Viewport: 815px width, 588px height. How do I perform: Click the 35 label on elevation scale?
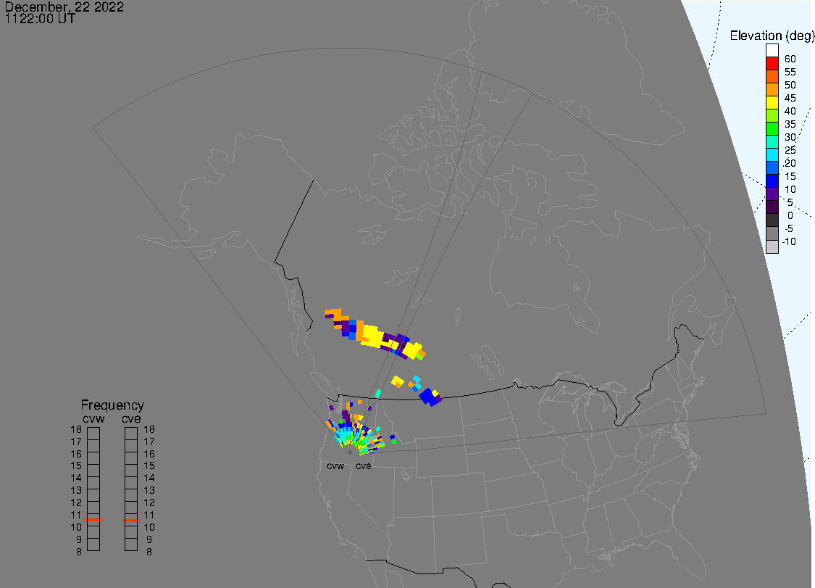click(790, 124)
